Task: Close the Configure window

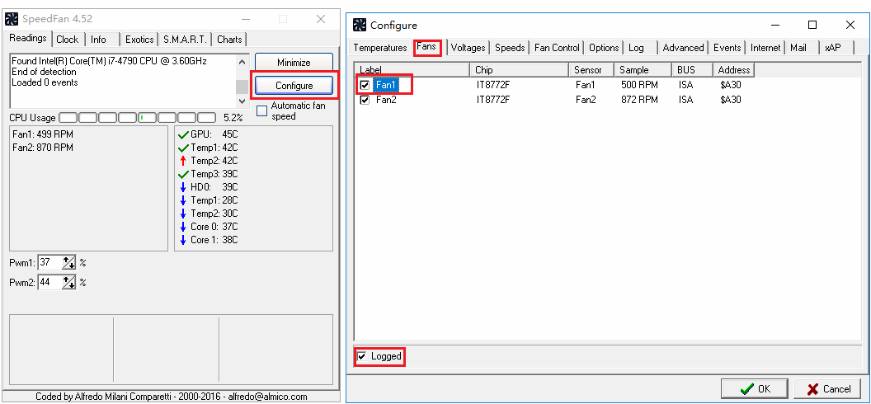Action: click(850, 25)
